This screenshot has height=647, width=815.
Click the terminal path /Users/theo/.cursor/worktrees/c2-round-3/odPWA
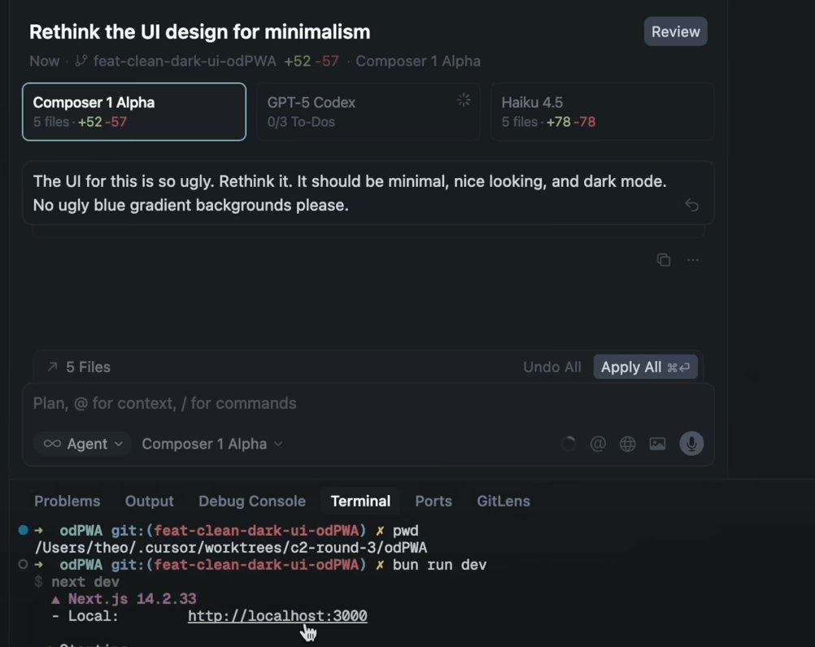231,548
